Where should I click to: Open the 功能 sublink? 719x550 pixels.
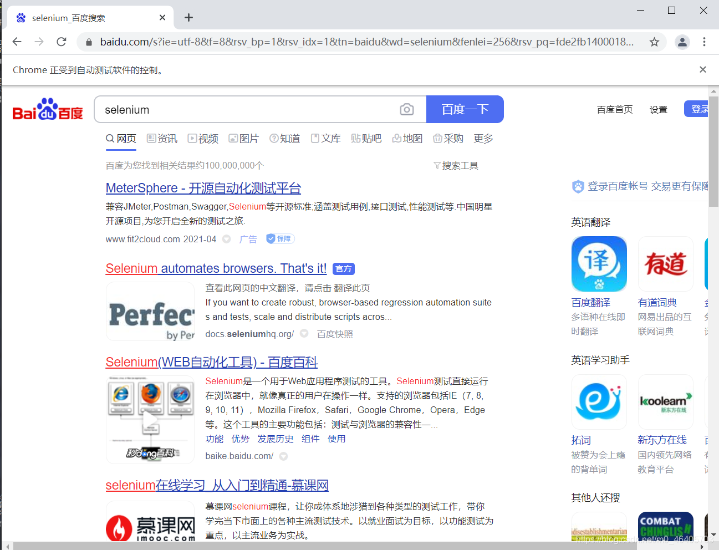215,439
